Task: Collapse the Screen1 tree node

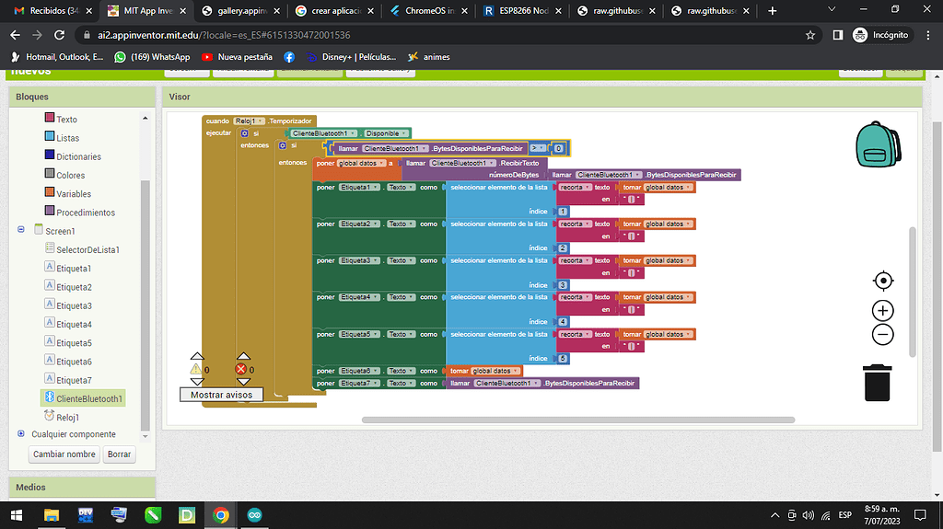Action: tap(20, 230)
